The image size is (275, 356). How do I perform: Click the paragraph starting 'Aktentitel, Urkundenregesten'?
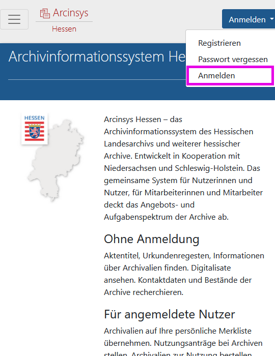[184, 274]
